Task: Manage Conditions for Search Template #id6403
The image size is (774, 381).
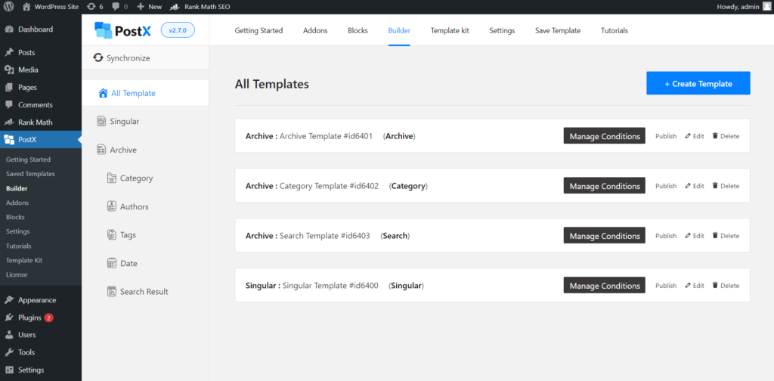Action: point(604,235)
